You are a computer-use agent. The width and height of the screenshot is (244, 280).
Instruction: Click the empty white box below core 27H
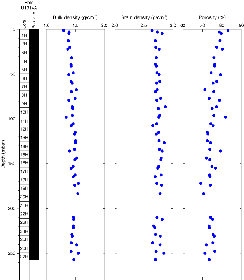pyautogui.click(x=24, y=270)
